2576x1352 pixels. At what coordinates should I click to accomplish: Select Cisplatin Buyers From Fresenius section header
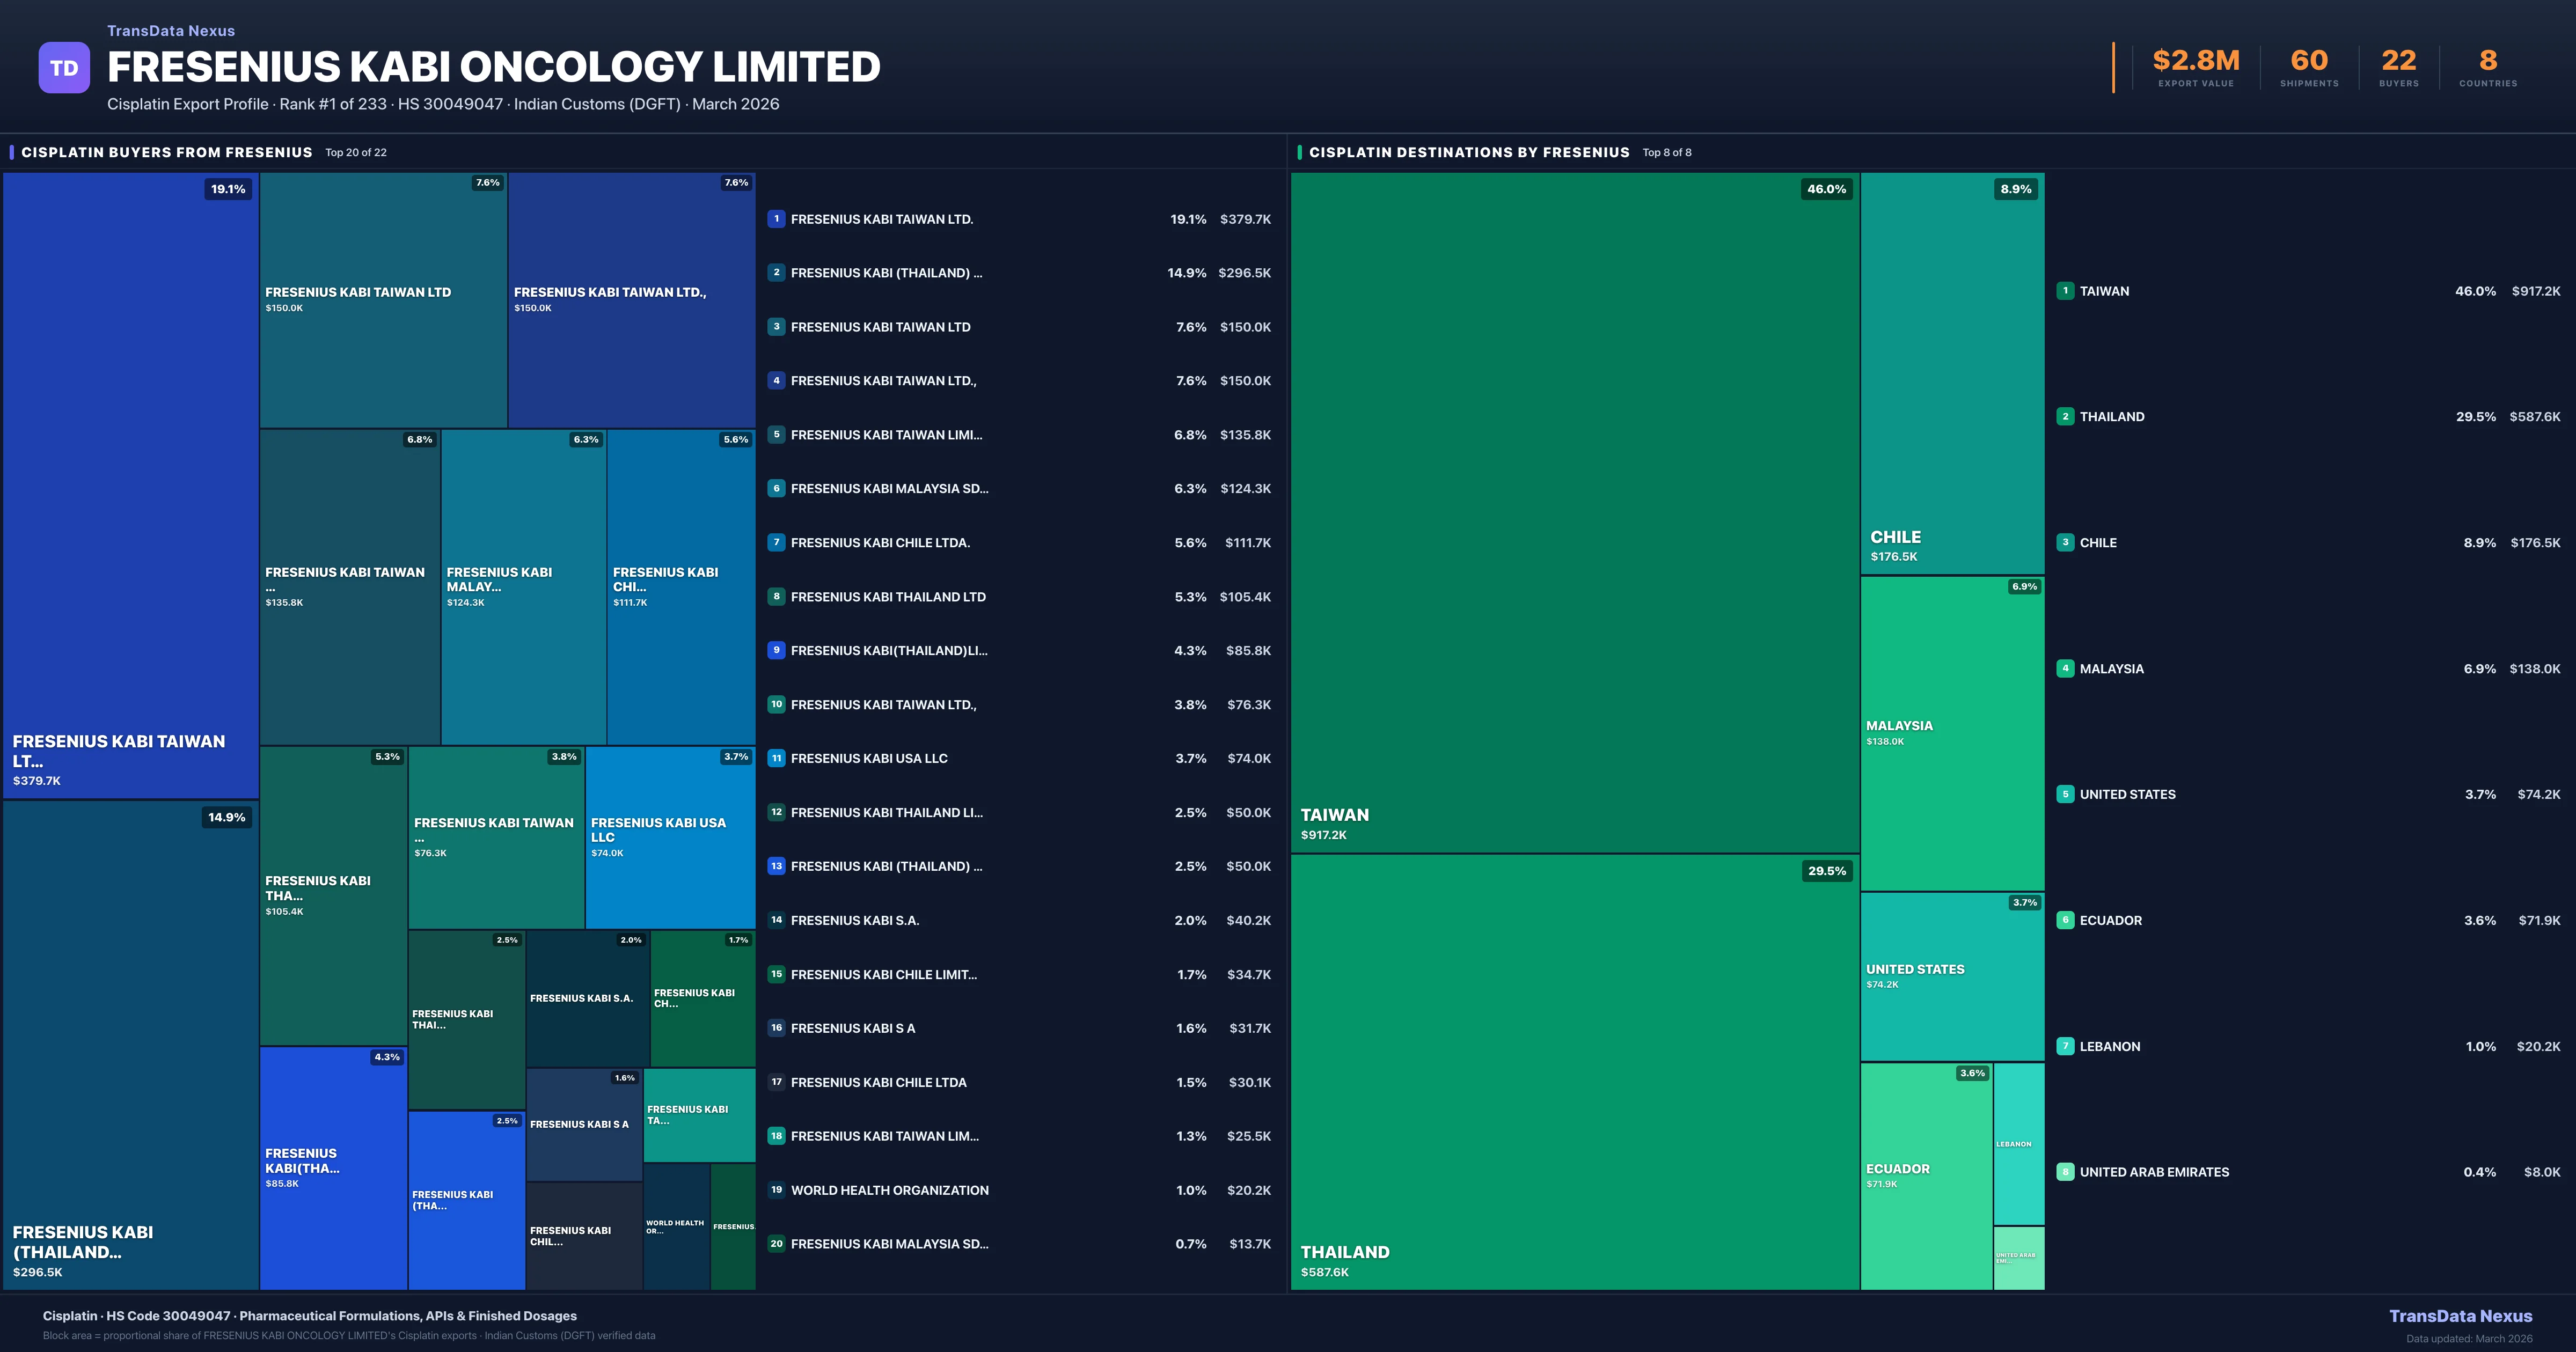(167, 152)
